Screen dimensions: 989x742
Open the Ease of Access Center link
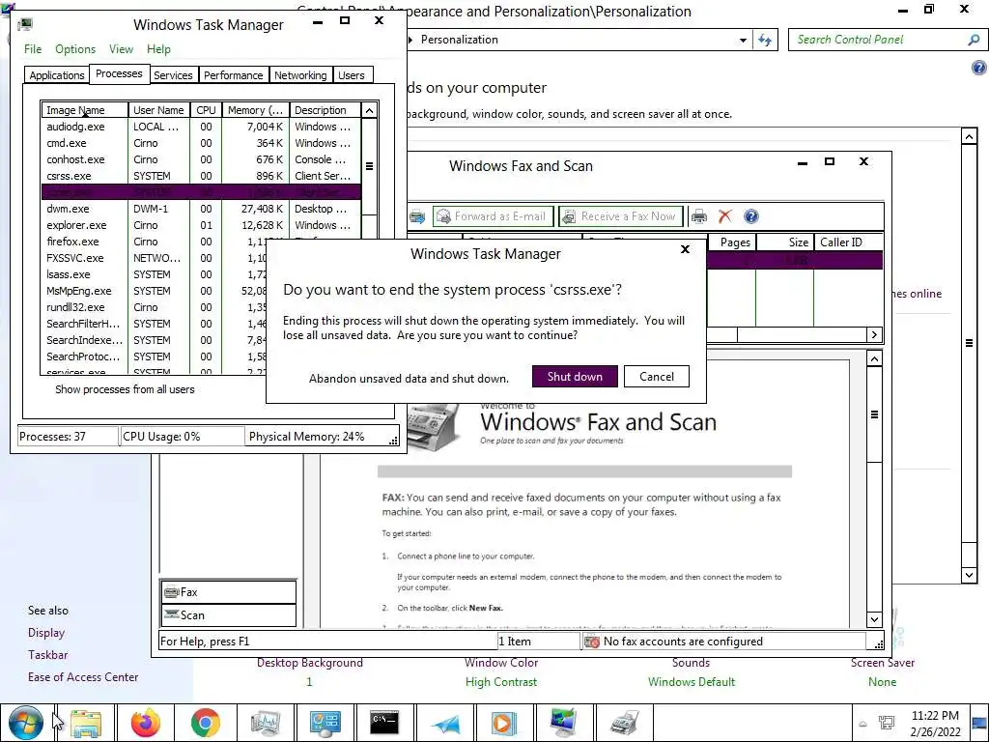[x=83, y=677]
